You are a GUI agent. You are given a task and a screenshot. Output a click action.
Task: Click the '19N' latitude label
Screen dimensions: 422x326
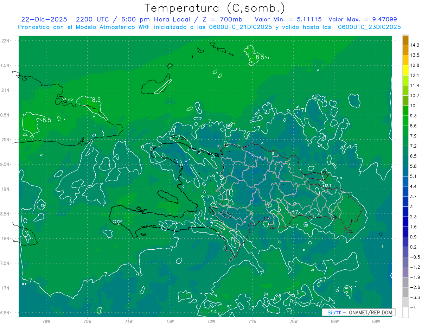pos(6,189)
